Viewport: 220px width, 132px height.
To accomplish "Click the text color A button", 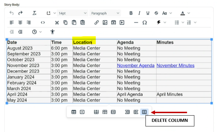I will [182, 13].
